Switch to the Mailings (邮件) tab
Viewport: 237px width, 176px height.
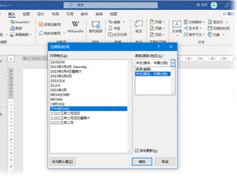click(x=84, y=14)
